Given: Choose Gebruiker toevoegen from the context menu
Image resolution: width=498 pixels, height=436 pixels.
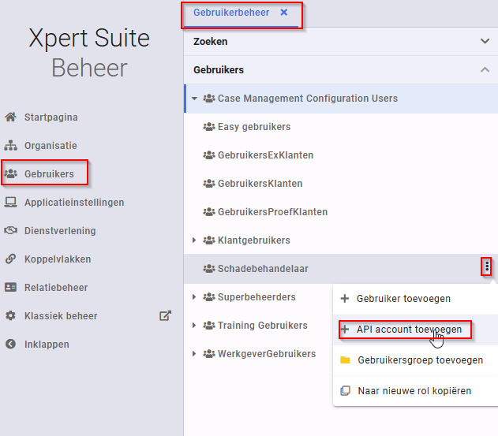Looking at the screenshot, I should (x=415, y=299).
